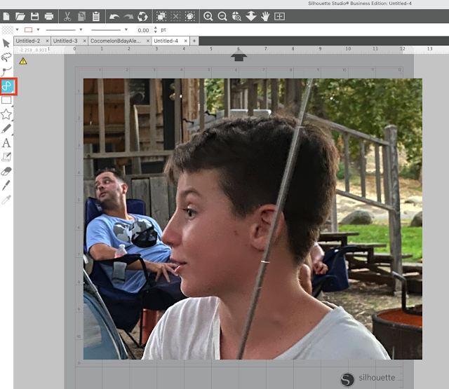
Task: Pick the Edit Points tool
Action: [x=6, y=57]
